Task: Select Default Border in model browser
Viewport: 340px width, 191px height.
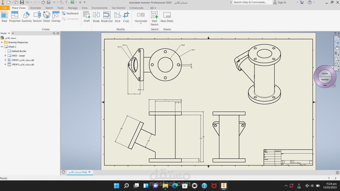Action: (19, 51)
